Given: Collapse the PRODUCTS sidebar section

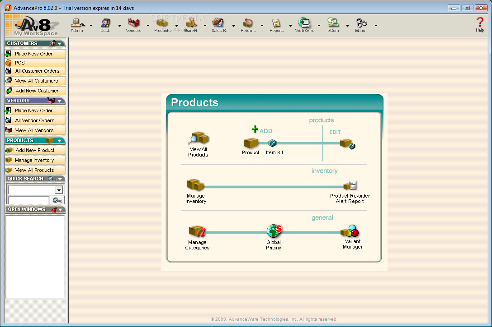Looking at the screenshot, I should coord(60,141).
